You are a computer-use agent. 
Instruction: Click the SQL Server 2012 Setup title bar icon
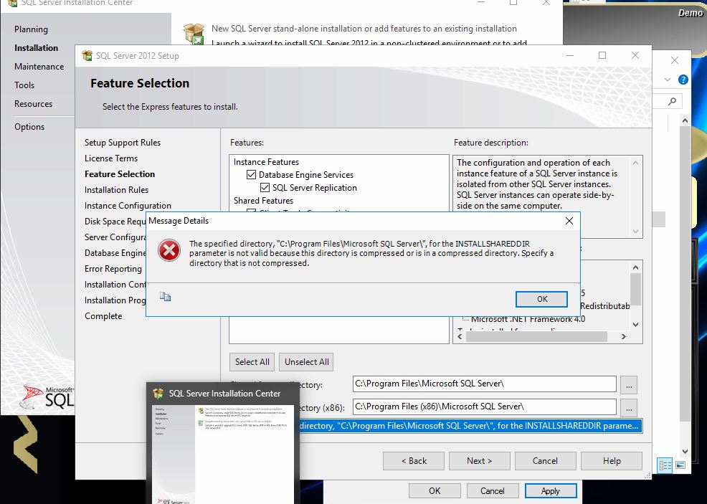(x=87, y=56)
